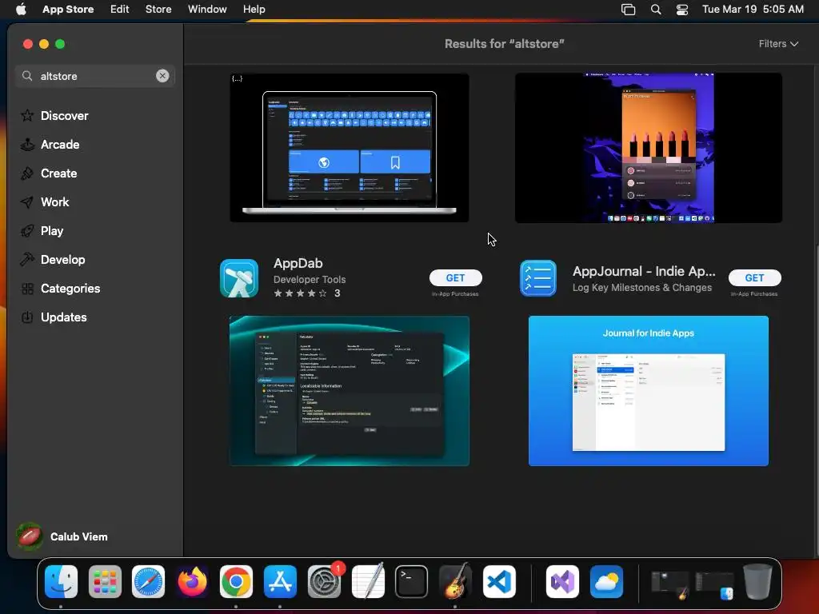Viewport: 819px width, 614px height.
Task: Open the Develop category
Action: (53, 260)
